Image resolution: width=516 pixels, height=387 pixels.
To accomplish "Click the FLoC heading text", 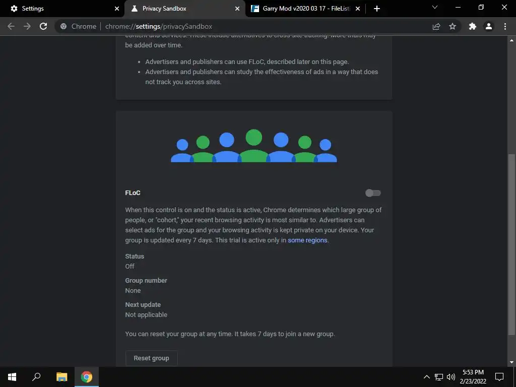I will [x=133, y=193].
